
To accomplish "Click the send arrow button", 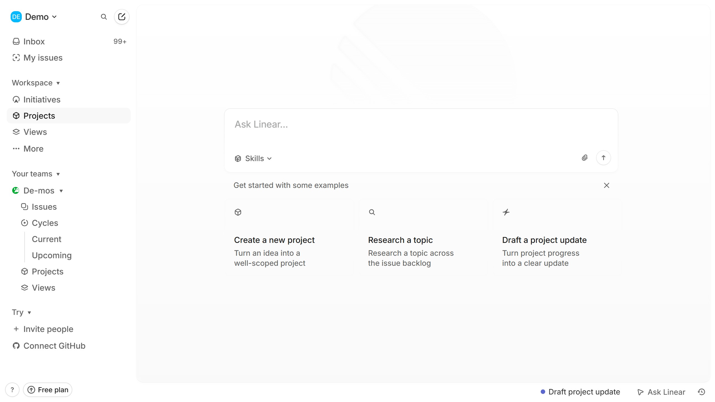I will point(603,158).
